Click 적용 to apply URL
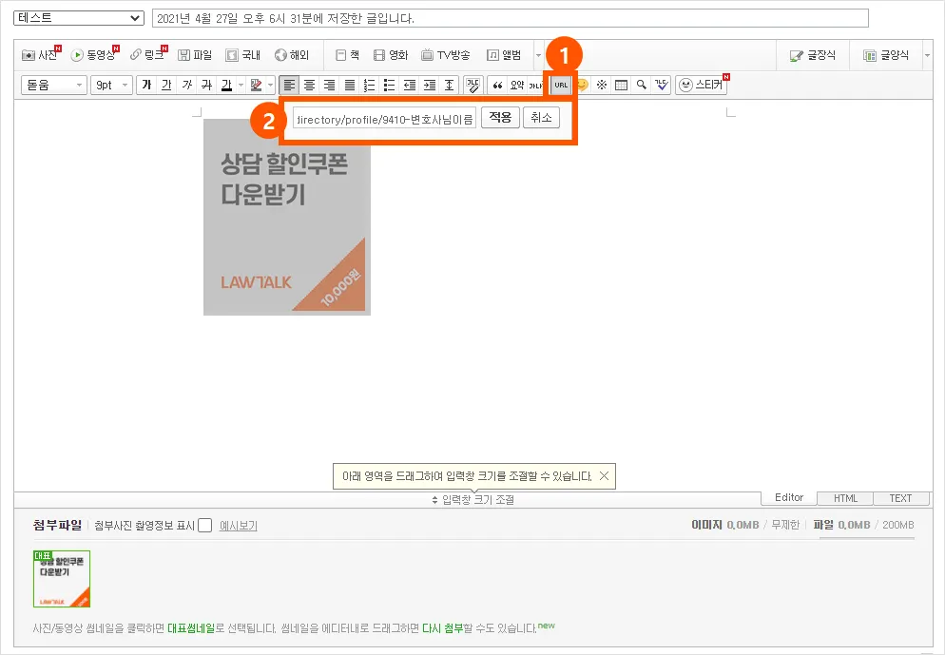 [x=500, y=118]
